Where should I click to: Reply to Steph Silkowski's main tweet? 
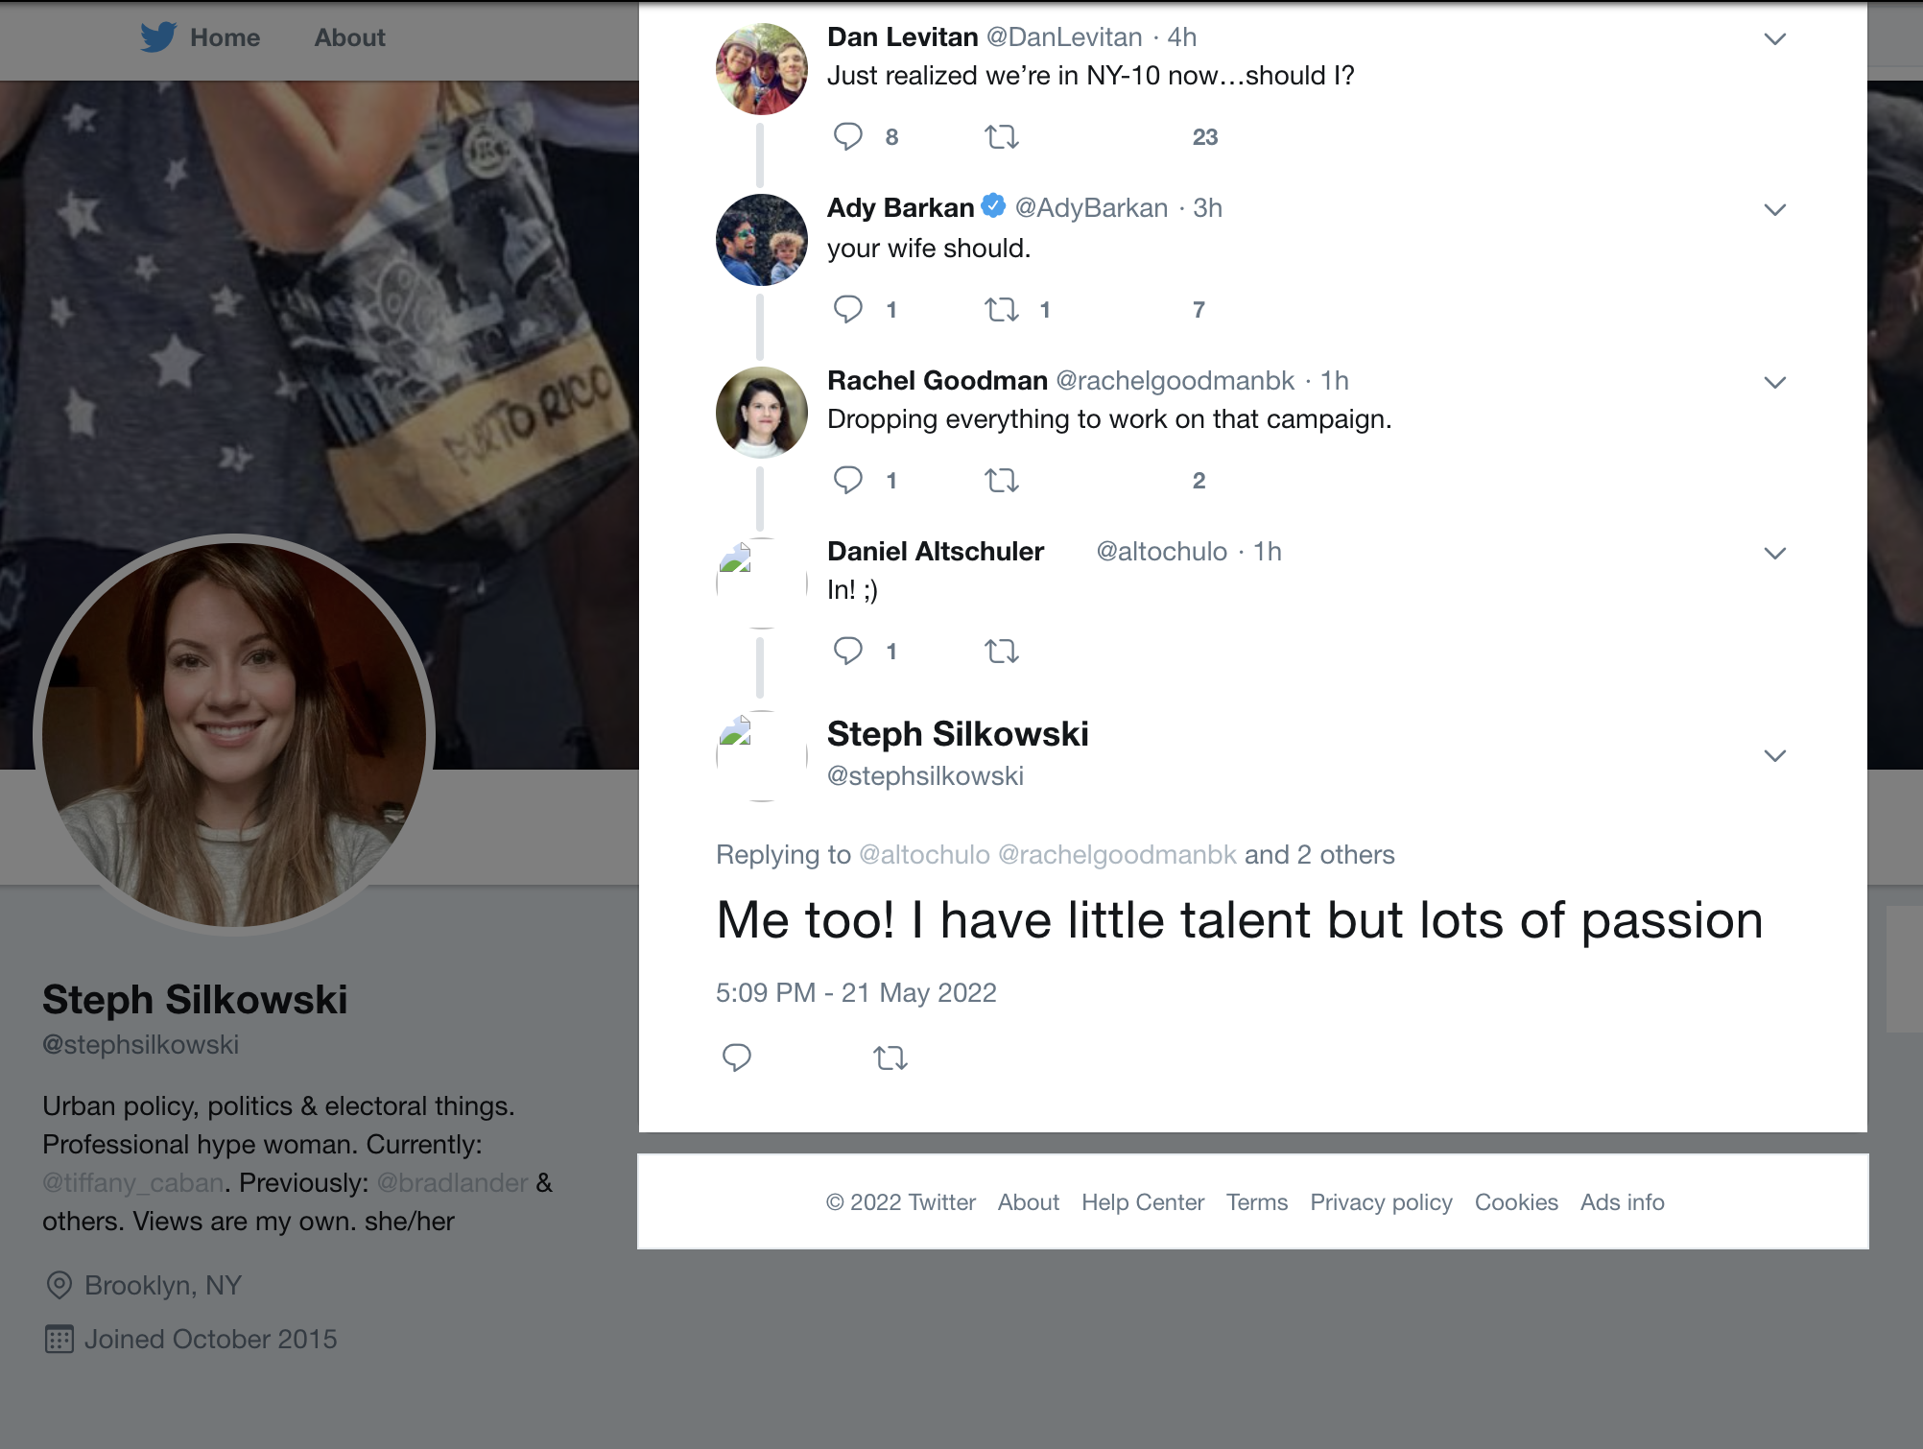point(737,1057)
